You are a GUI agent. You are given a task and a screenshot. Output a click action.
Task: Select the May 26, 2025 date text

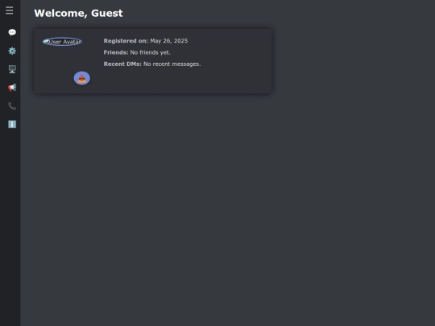(169, 41)
